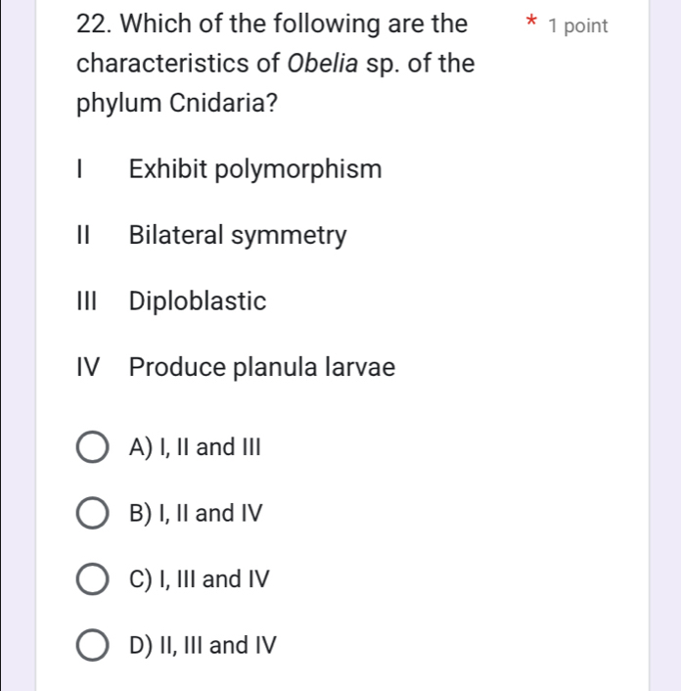
Task: Click the statement "Exhibit polymorphism"
Action: 255,169
